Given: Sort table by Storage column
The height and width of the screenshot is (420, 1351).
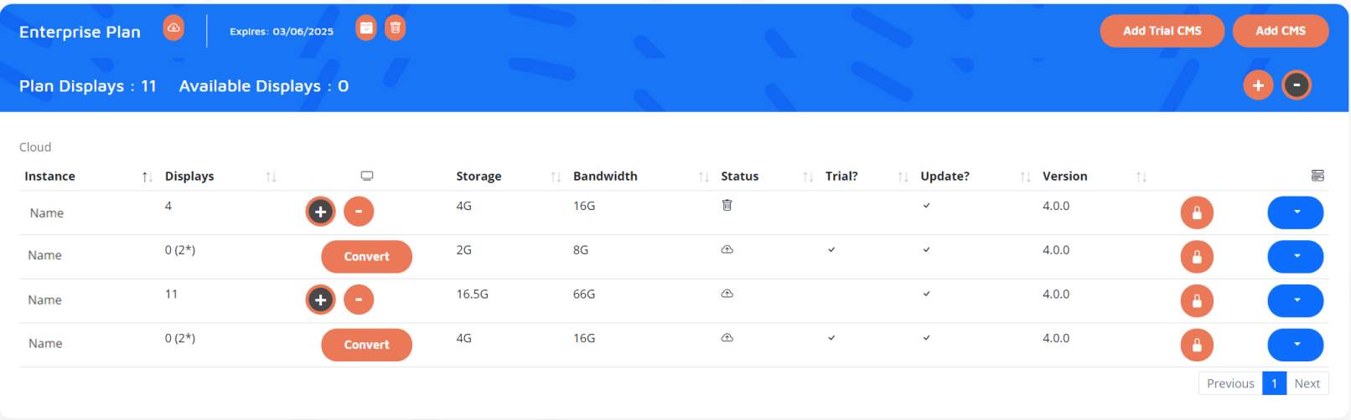Looking at the screenshot, I should tap(556, 177).
